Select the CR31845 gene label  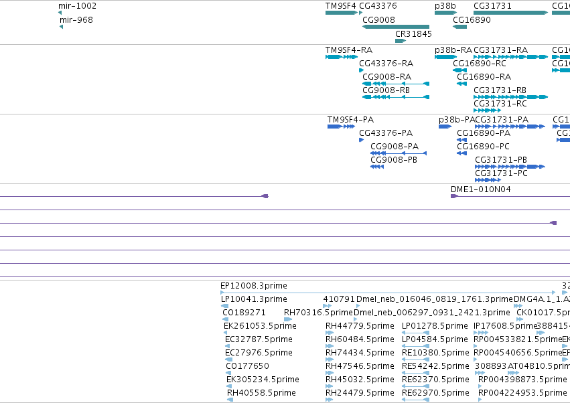click(413, 33)
